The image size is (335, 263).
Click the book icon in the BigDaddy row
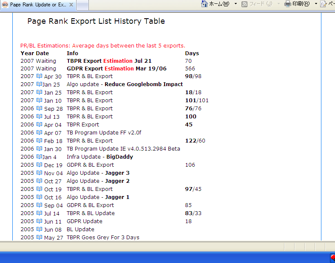click(x=39, y=157)
